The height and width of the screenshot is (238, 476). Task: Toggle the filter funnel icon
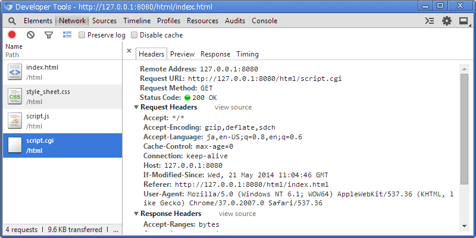[x=49, y=35]
